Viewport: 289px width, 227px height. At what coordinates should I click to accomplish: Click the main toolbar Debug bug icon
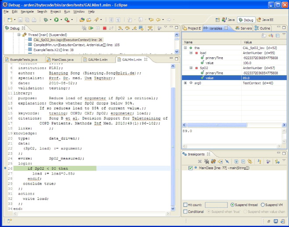tap(46, 20)
